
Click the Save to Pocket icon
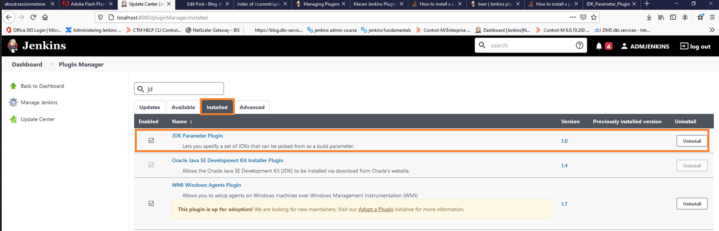click(x=583, y=17)
